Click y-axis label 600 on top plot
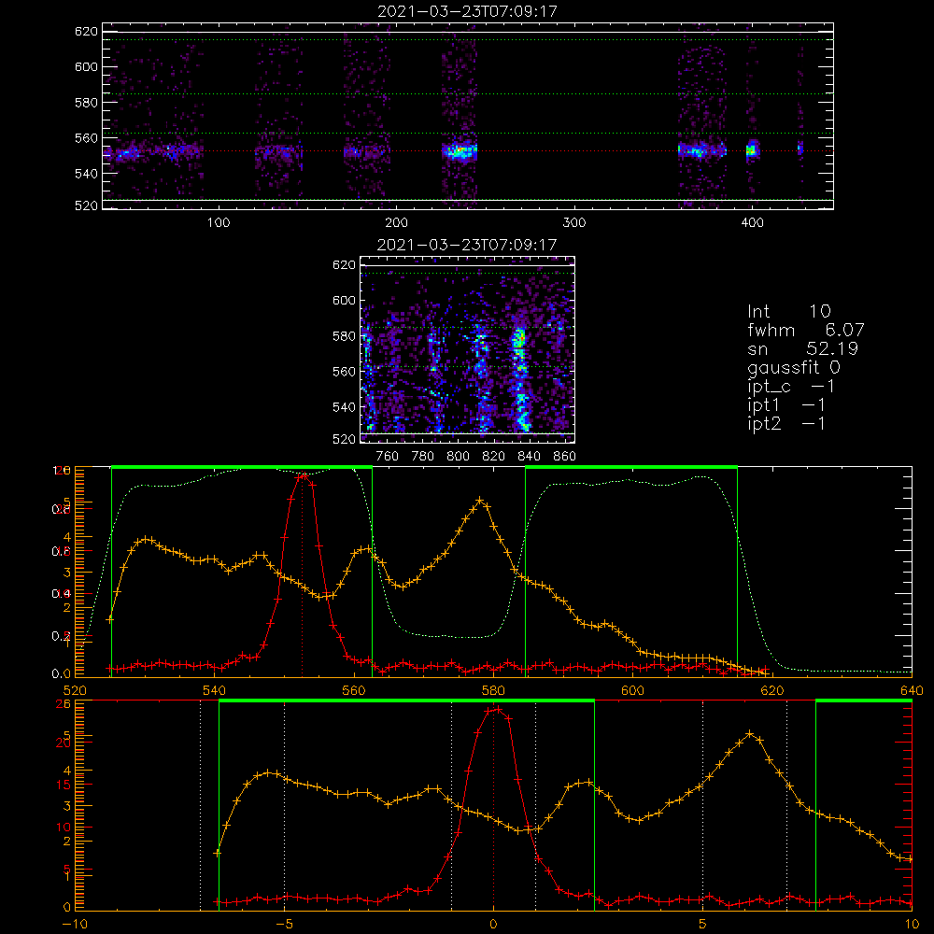The width and height of the screenshot is (934, 934). 86,66
